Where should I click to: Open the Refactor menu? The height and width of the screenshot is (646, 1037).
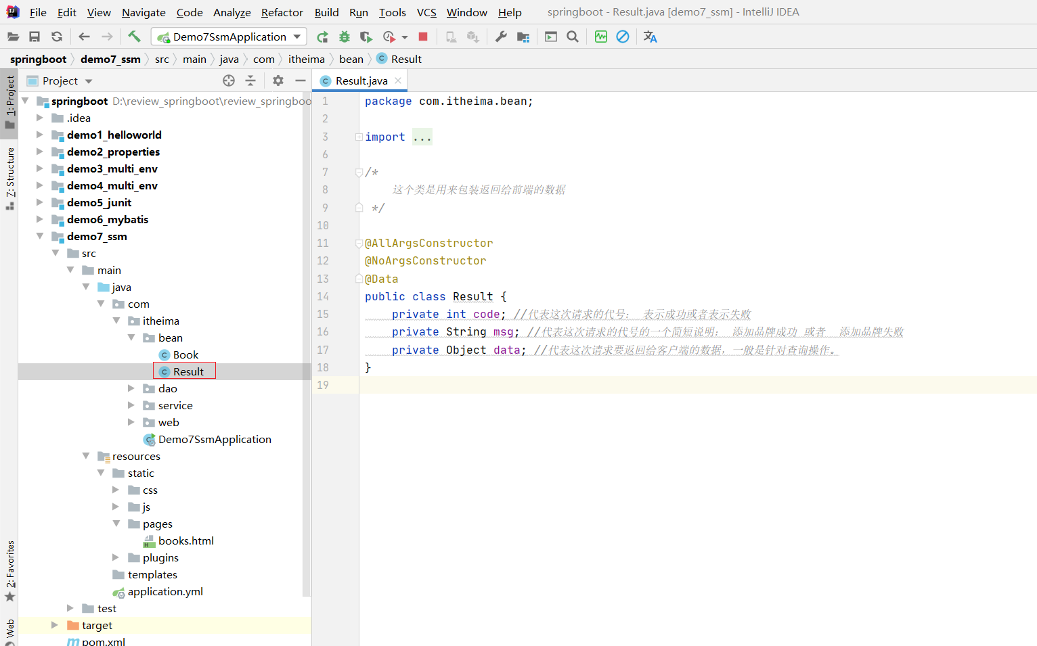(x=282, y=12)
